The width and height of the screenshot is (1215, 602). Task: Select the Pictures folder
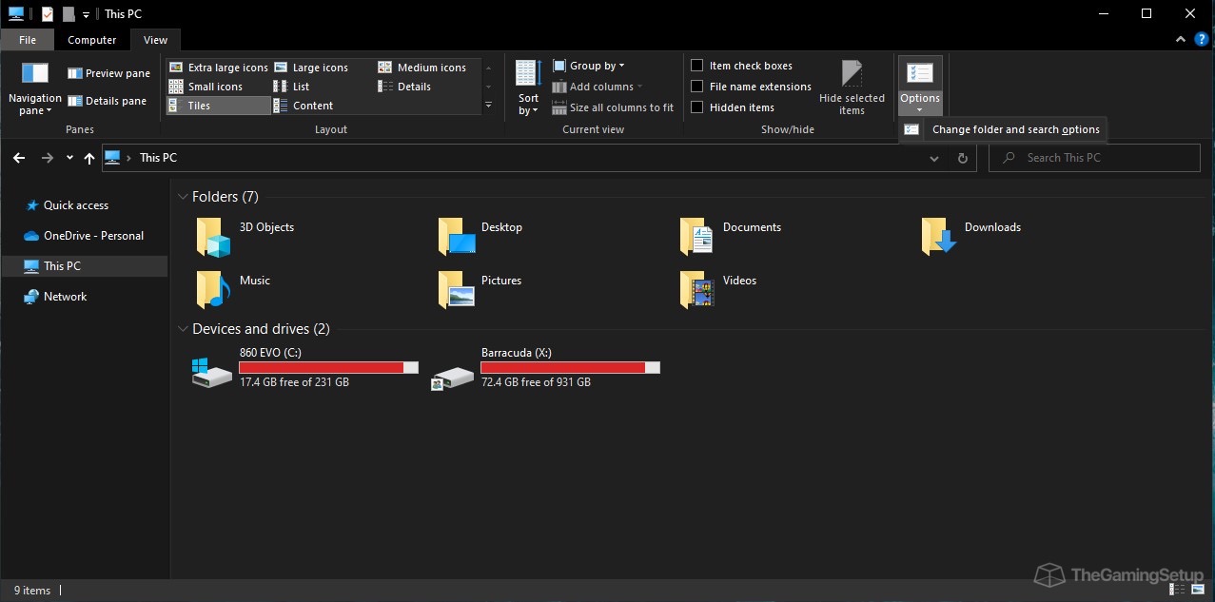click(x=480, y=290)
